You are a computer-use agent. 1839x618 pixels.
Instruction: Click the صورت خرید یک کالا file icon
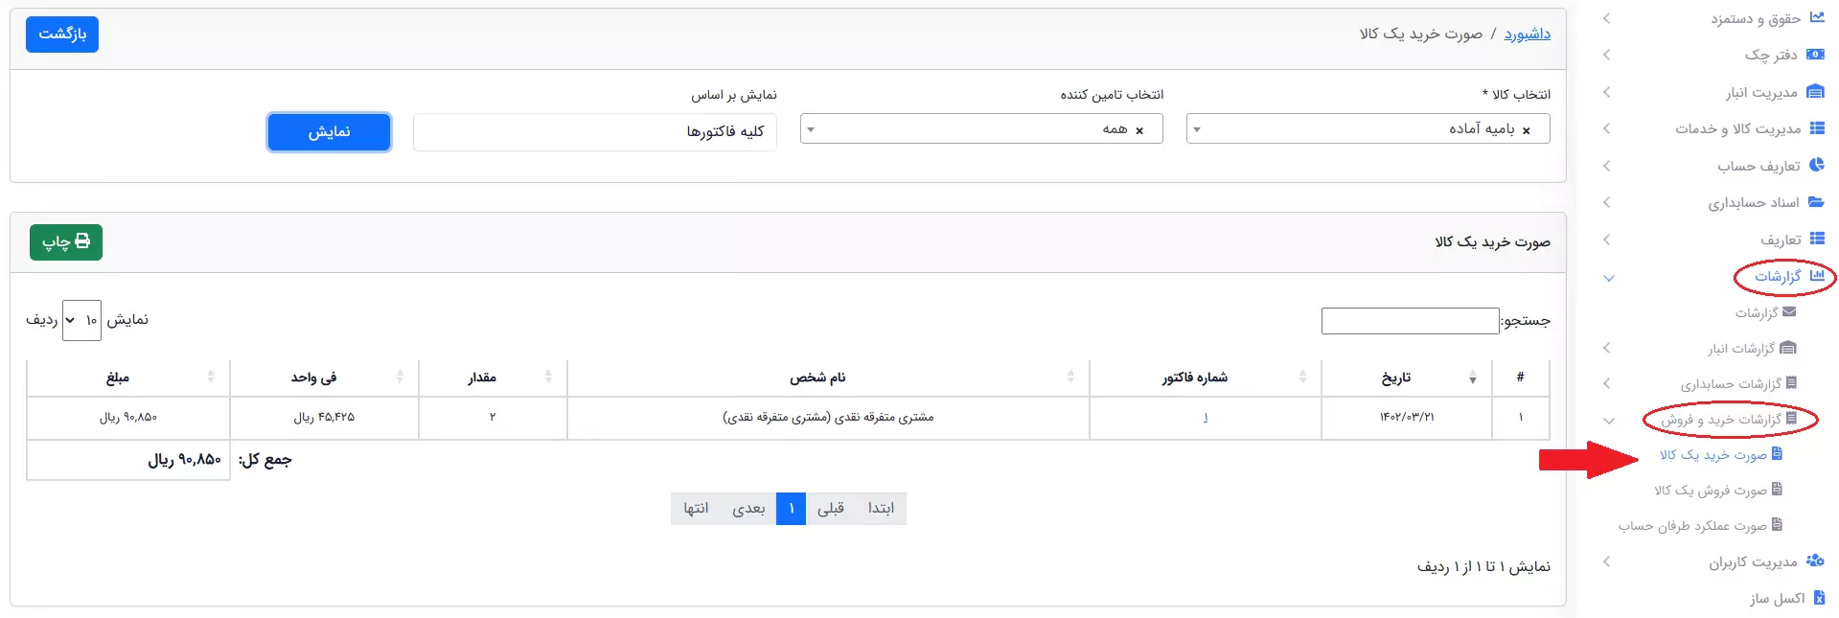click(1777, 453)
